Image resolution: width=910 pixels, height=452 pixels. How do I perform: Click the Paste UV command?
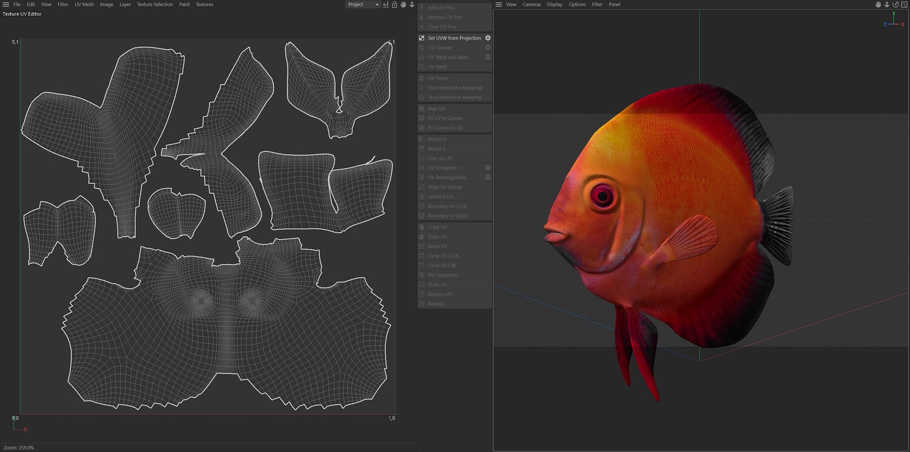(x=454, y=237)
